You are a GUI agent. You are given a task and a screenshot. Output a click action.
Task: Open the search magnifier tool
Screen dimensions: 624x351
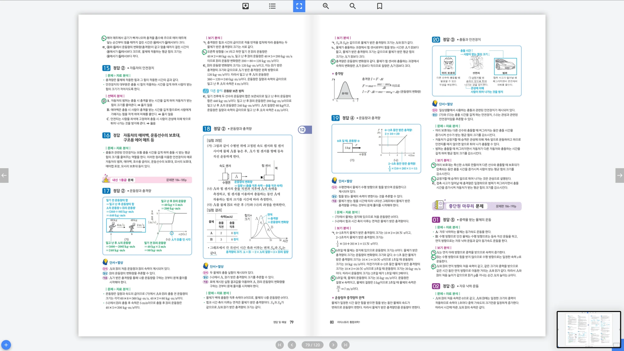pos(353,6)
